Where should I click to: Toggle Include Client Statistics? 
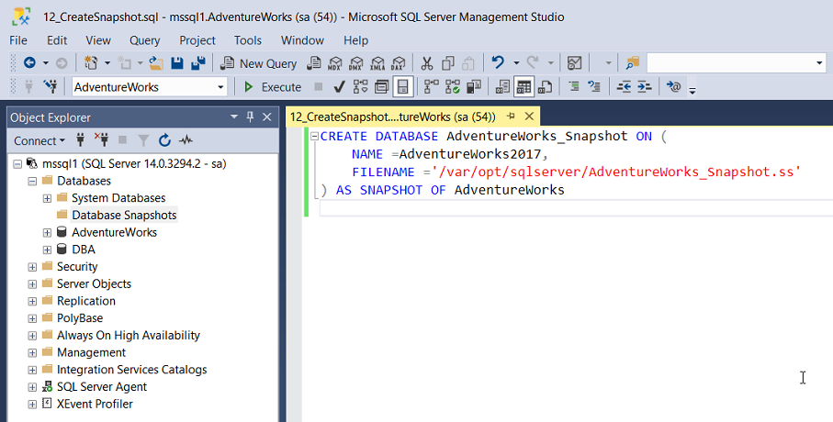[x=473, y=86]
